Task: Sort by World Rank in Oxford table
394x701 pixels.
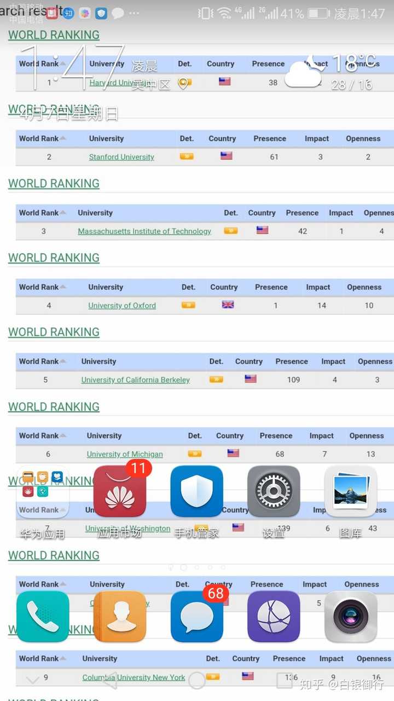Action: (x=42, y=287)
